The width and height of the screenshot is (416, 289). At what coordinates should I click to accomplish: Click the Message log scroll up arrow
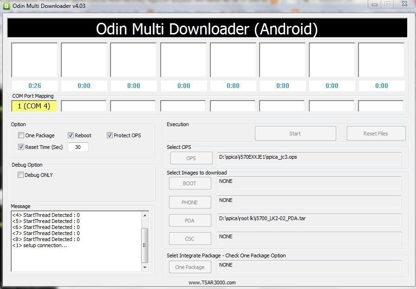tap(145, 215)
